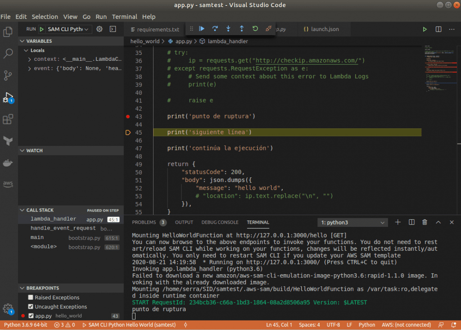
Task: Remove the breakpoint on line 43 in gutter
Action: click(128, 117)
